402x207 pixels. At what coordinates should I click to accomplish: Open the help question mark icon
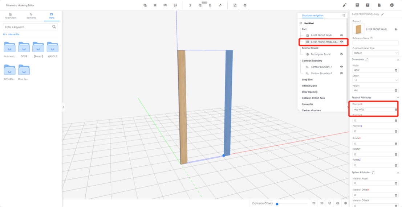pyautogui.click(x=368, y=5)
